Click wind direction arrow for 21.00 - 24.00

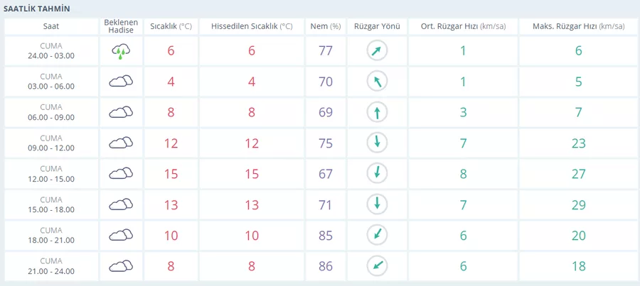(x=377, y=266)
